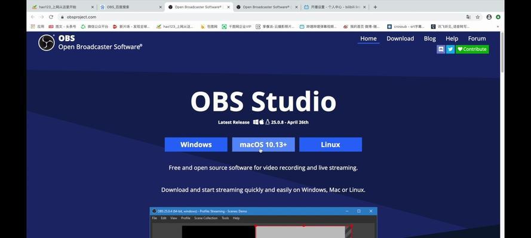Viewport: 531px width, 238px height.
Task: Click the browser forward arrow
Action: tap(42, 17)
